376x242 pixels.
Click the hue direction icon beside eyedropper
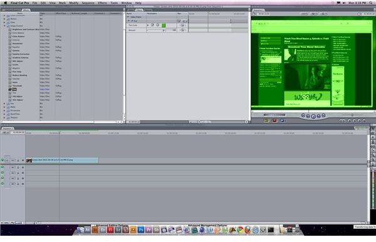(157, 25)
